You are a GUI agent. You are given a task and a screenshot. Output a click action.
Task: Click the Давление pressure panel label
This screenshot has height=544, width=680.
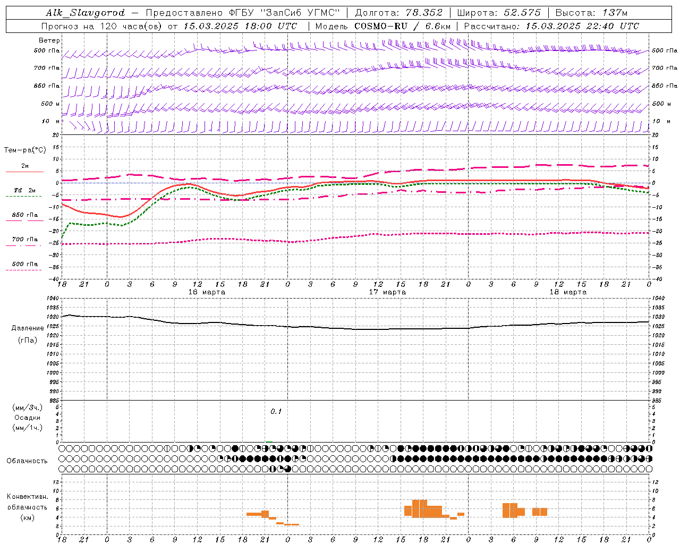pos(28,328)
